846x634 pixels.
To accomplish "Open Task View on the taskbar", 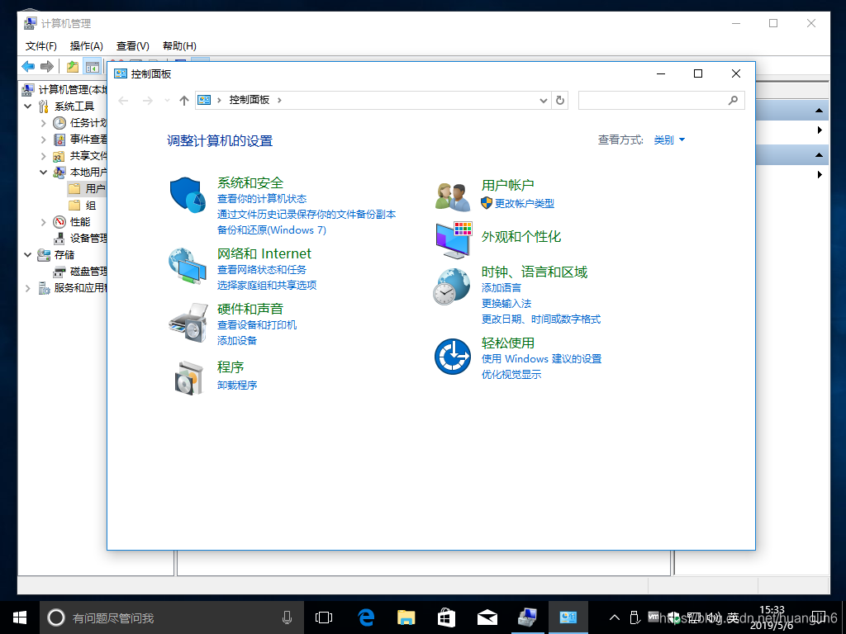I will pyautogui.click(x=324, y=617).
